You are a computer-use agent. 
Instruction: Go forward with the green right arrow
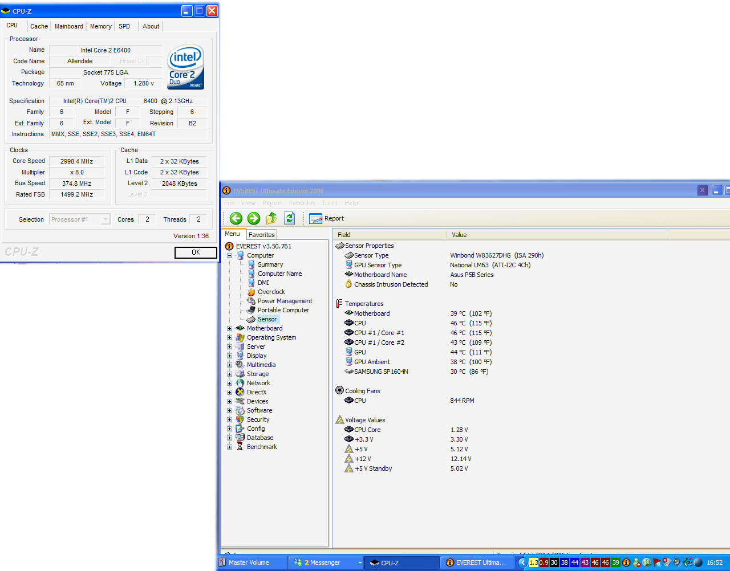click(x=254, y=218)
